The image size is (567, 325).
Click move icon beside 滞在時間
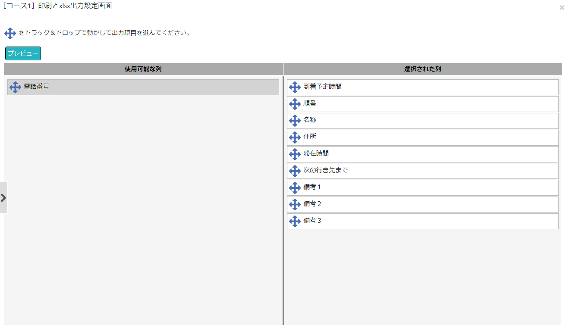295,154
